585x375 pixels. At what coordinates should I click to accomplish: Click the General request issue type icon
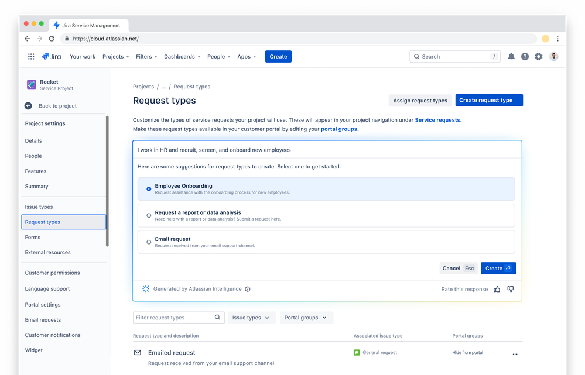pyautogui.click(x=357, y=352)
